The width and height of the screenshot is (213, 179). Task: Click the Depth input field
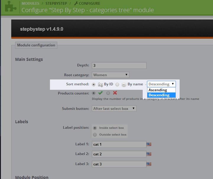coord(119,65)
